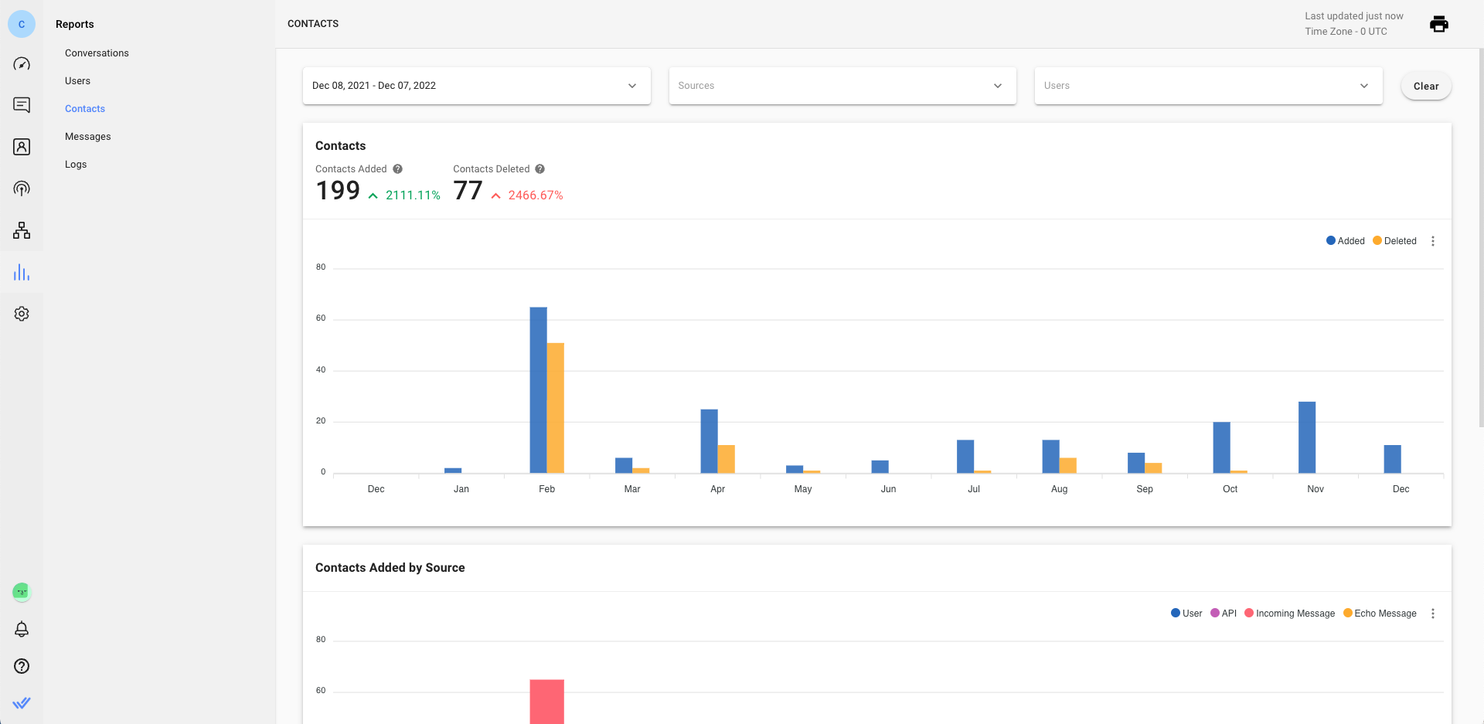The height and width of the screenshot is (724, 1484).
Task: Open the help question mark icon
Action: (x=22, y=666)
